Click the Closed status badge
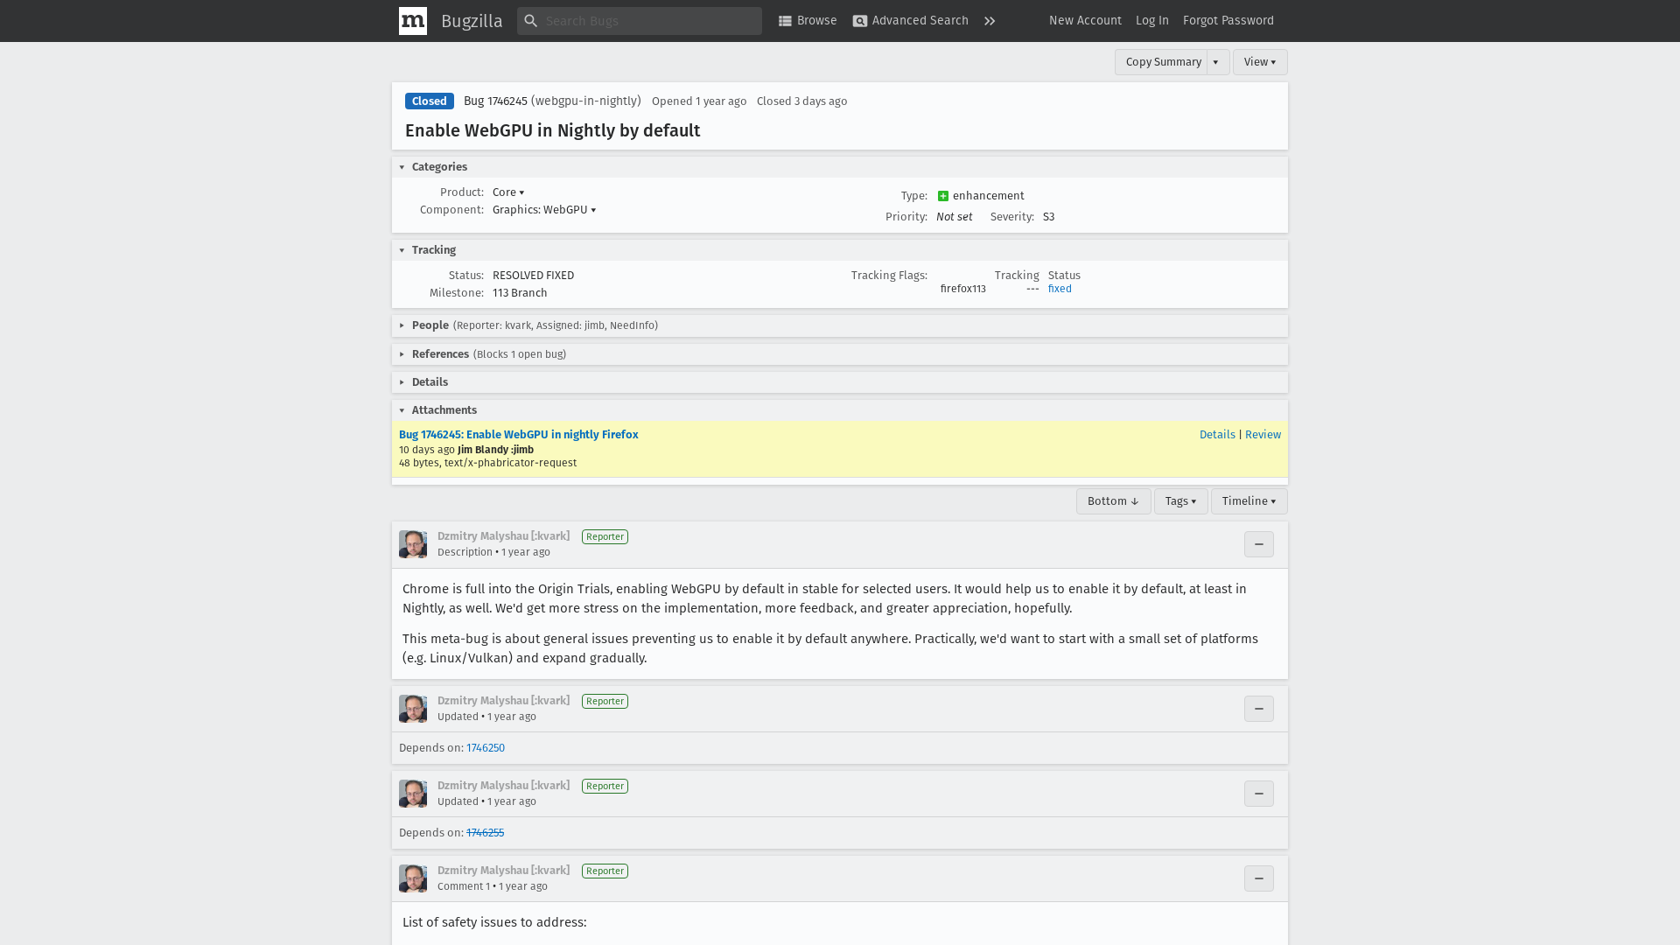1680x945 pixels. 430,101
